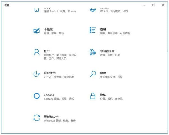Click the text 'Cortana 语言、权限、通知'

59,99
